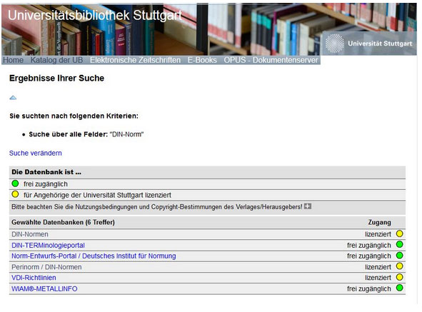Open the Home menu item
Viewport: 422px width, 312px height.
(x=13, y=60)
